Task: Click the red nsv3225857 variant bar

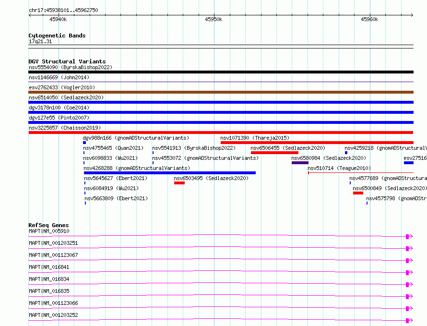Action: (x=221, y=133)
